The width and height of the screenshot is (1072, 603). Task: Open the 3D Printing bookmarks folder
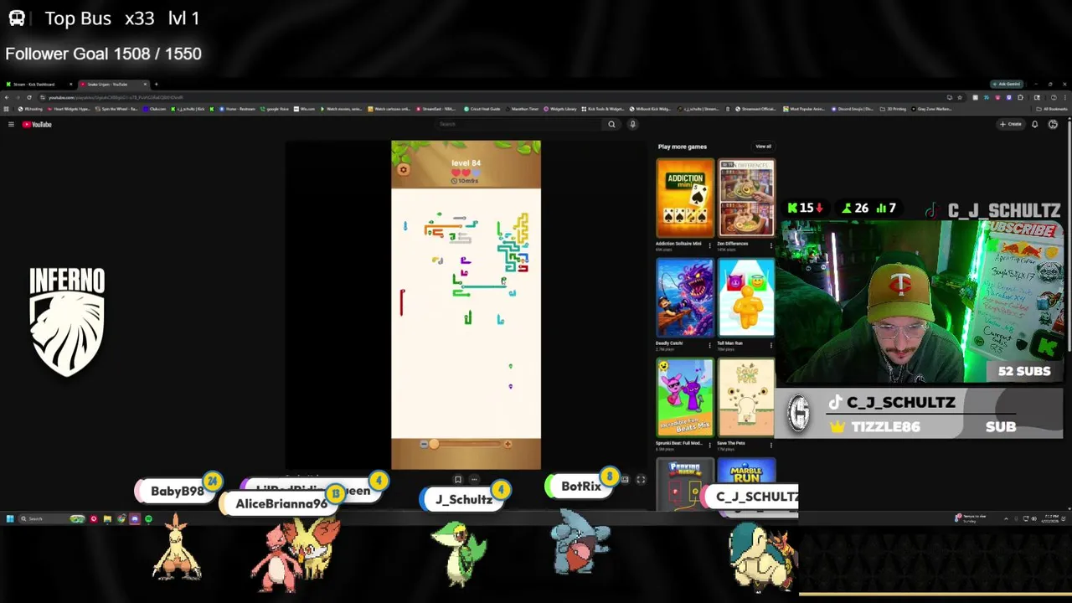[x=894, y=109]
